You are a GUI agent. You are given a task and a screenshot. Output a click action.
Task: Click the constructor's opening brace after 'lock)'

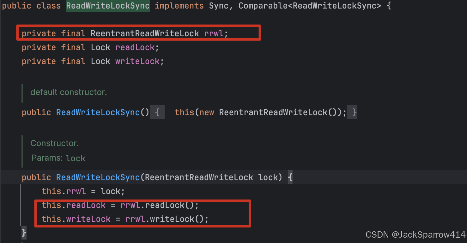(290, 177)
